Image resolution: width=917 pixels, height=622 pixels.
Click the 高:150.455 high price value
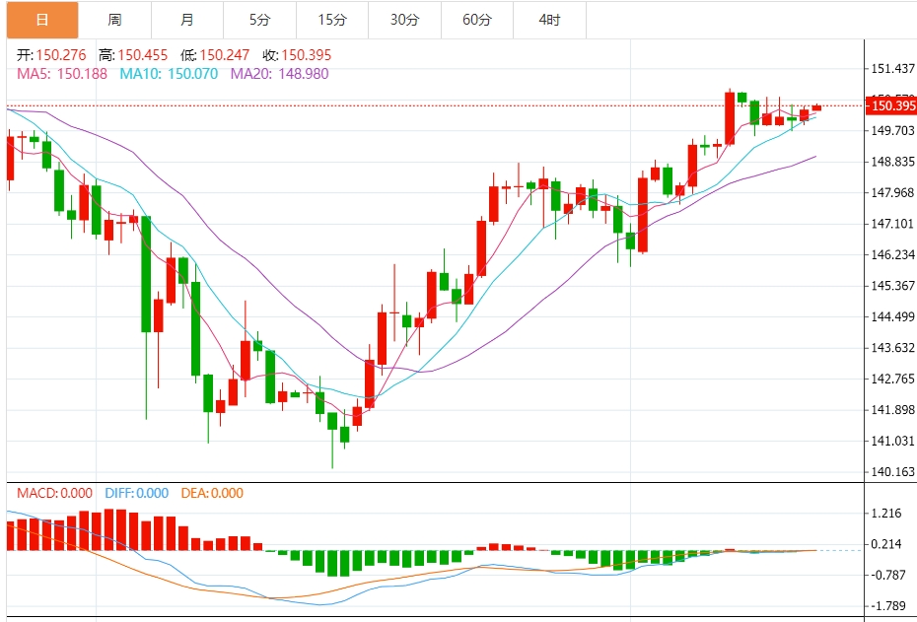(133, 55)
